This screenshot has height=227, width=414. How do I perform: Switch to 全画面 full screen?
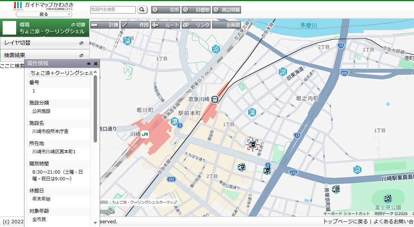point(226,25)
